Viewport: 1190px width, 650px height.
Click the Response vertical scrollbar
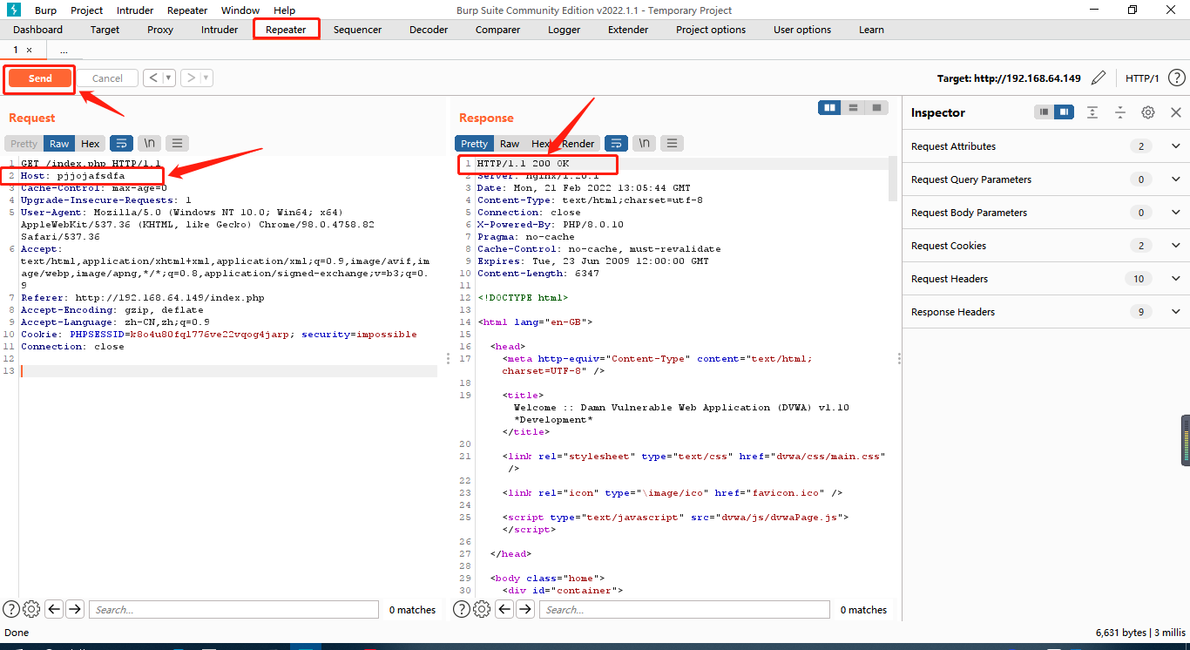[892, 179]
